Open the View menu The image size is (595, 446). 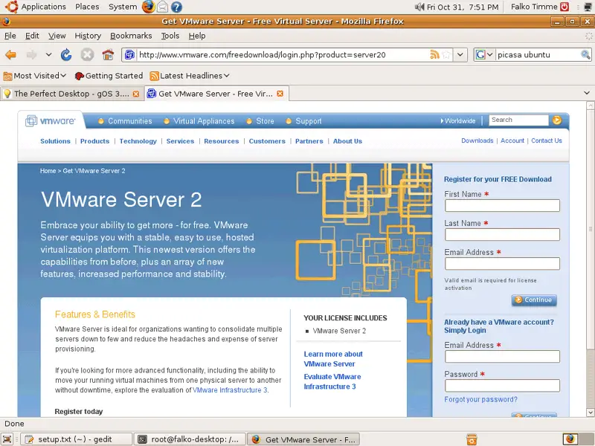57,36
